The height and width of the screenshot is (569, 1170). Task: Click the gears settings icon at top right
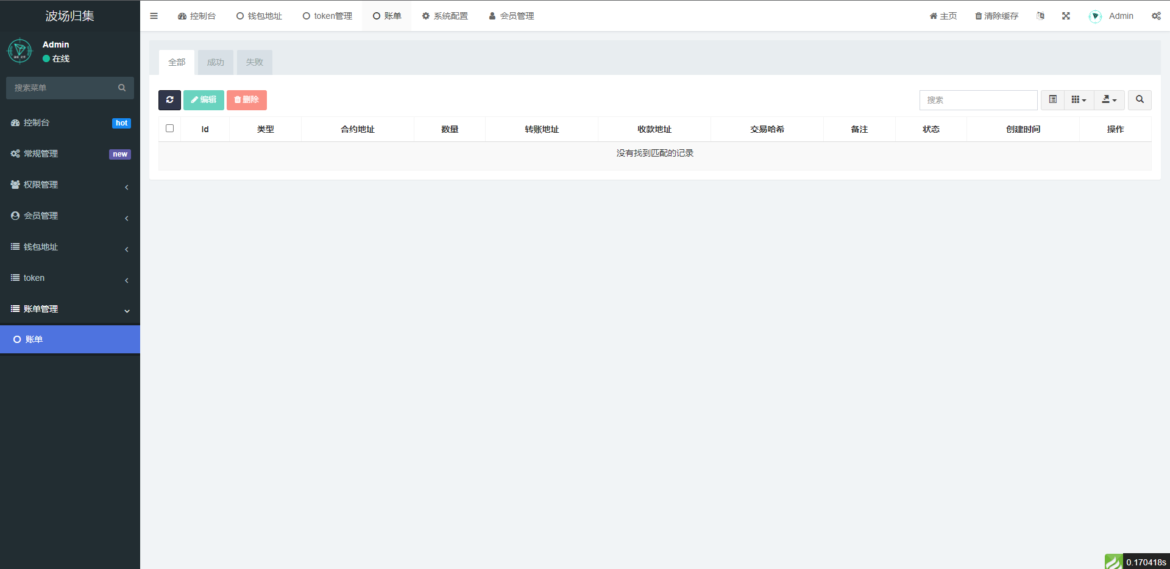click(x=1156, y=16)
